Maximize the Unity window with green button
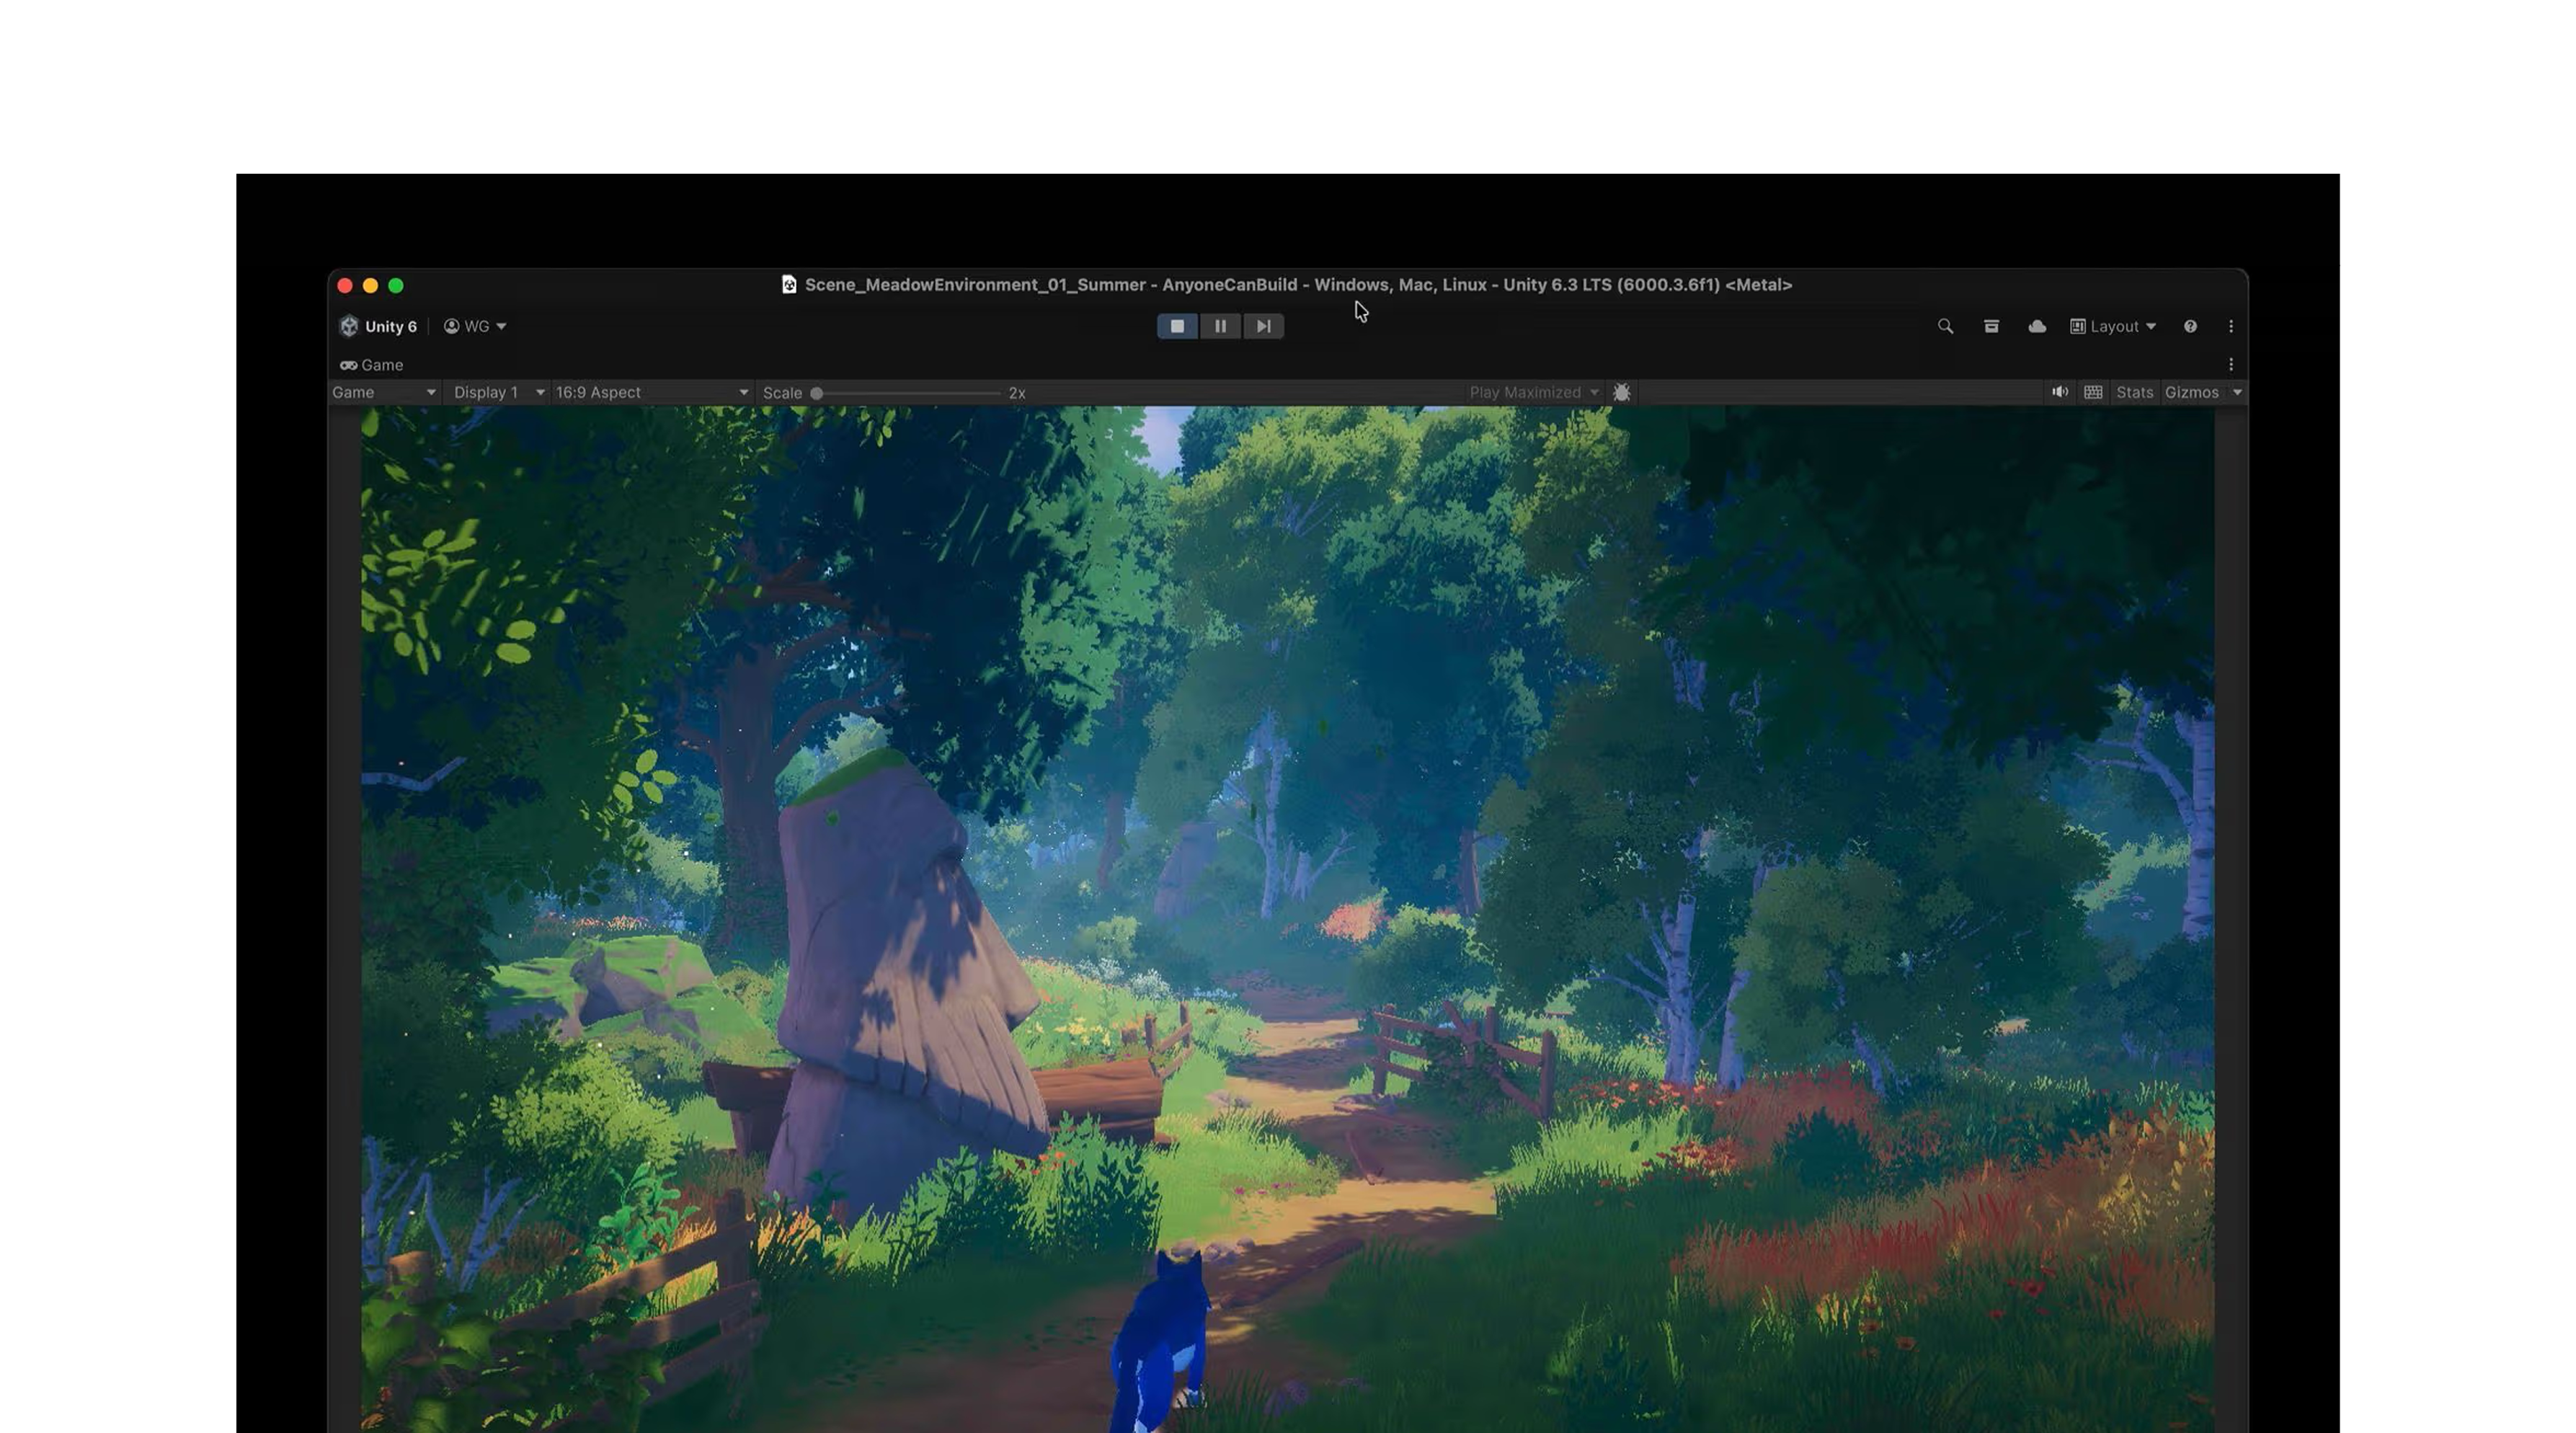Image resolution: width=2576 pixels, height=1433 pixels. pos(396,285)
